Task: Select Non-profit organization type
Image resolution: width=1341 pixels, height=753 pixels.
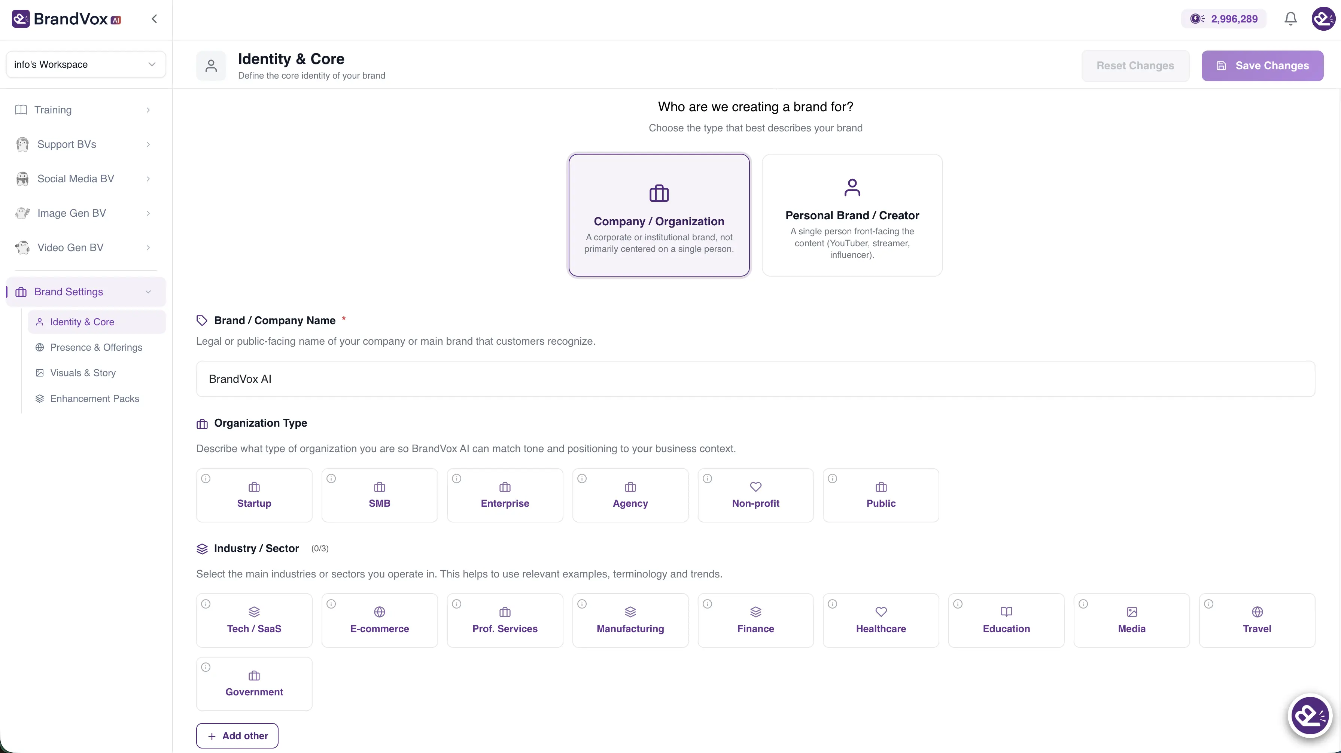Action: [755, 496]
